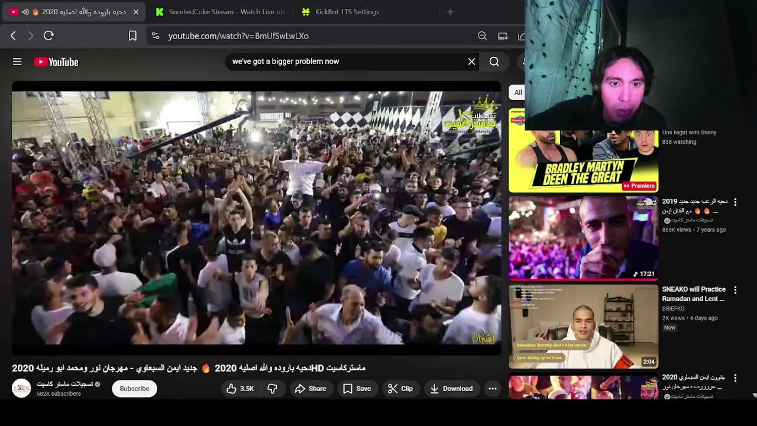This screenshot has width=757, height=426.
Task: Dislike the video with thumbs down
Action: 272,389
